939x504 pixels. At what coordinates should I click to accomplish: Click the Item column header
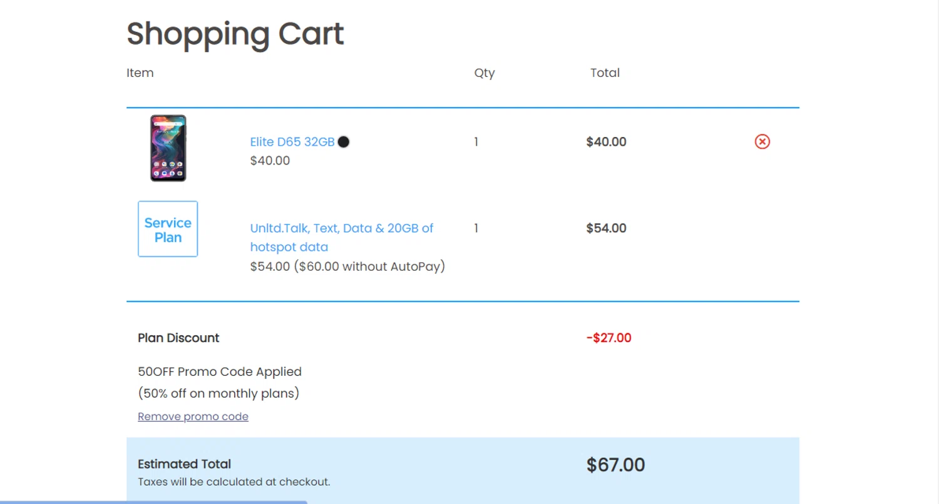(140, 73)
